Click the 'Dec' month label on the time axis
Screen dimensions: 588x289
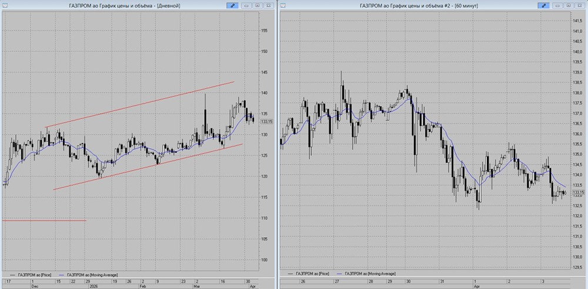tap(35, 286)
